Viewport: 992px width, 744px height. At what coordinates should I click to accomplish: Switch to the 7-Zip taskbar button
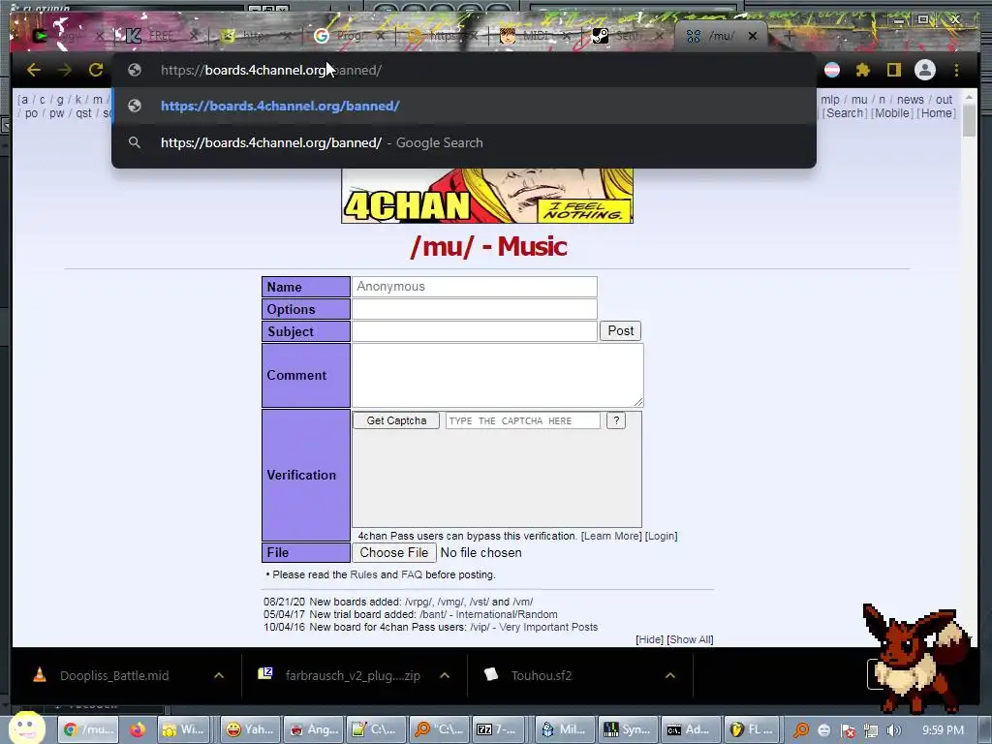[499, 729]
